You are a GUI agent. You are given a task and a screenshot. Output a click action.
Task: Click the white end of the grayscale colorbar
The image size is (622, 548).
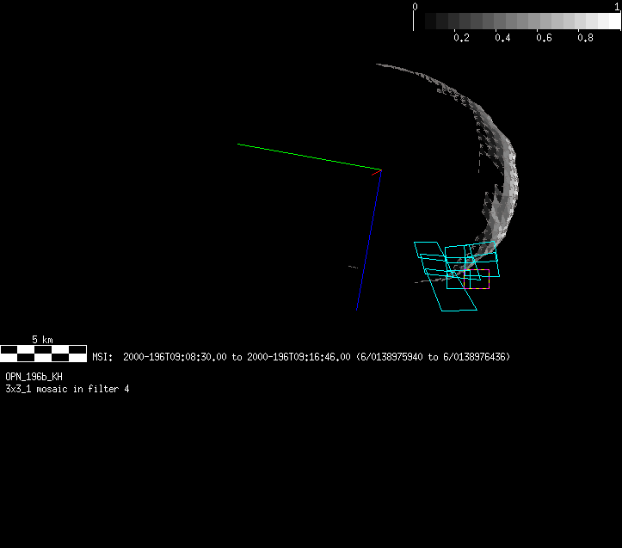coord(611,22)
